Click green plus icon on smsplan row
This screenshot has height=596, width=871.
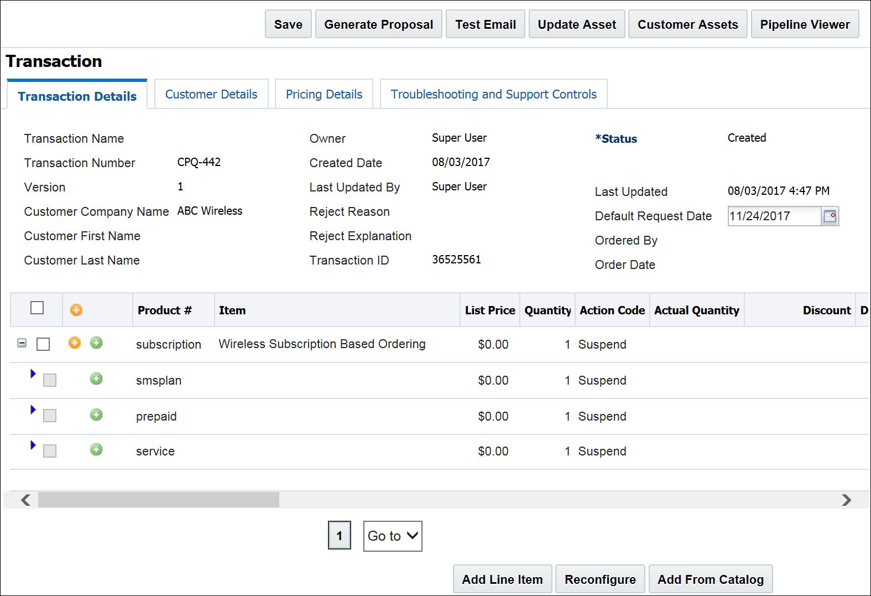pyautogui.click(x=96, y=379)
